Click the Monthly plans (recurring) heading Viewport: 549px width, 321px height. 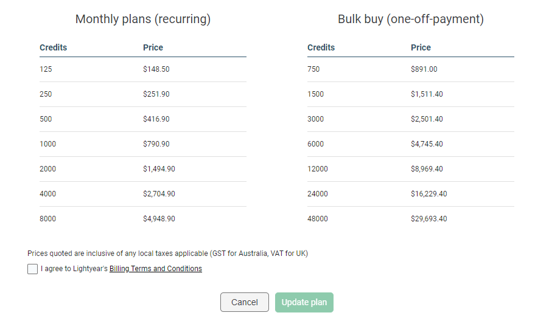(x=143, y=19)
